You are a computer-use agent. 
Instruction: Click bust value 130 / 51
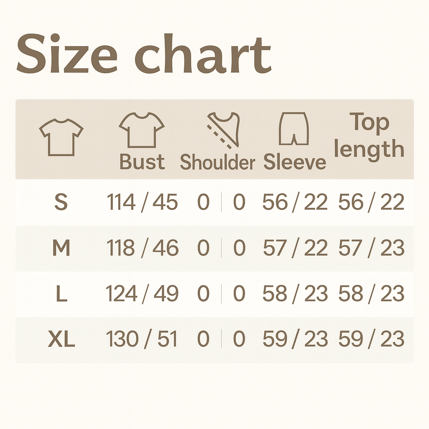coord(142,339)
